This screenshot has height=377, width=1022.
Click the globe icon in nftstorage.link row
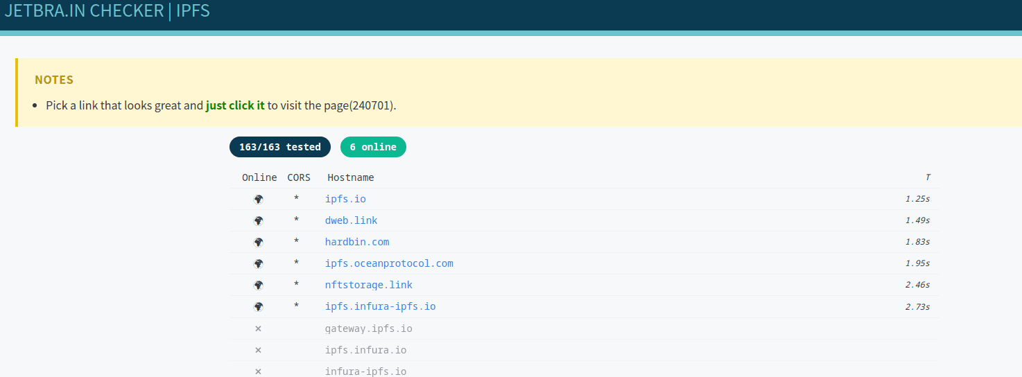(259, 286)
